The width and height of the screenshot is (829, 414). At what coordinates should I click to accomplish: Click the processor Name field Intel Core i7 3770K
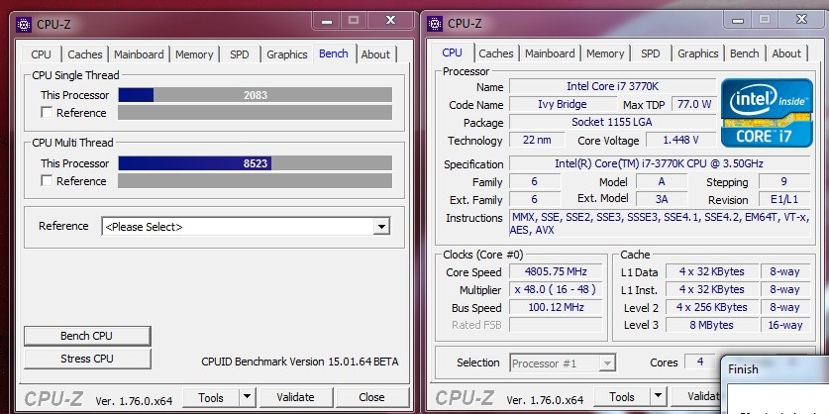612,86
